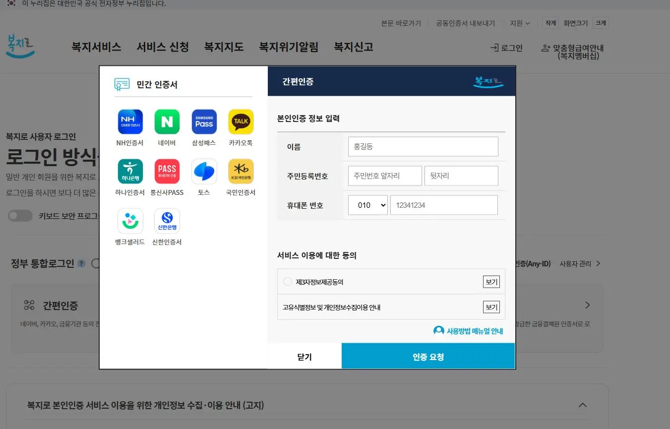670x429 pixels.
Task: Select Samsung Pass authentication
Action: pos(204,122)
